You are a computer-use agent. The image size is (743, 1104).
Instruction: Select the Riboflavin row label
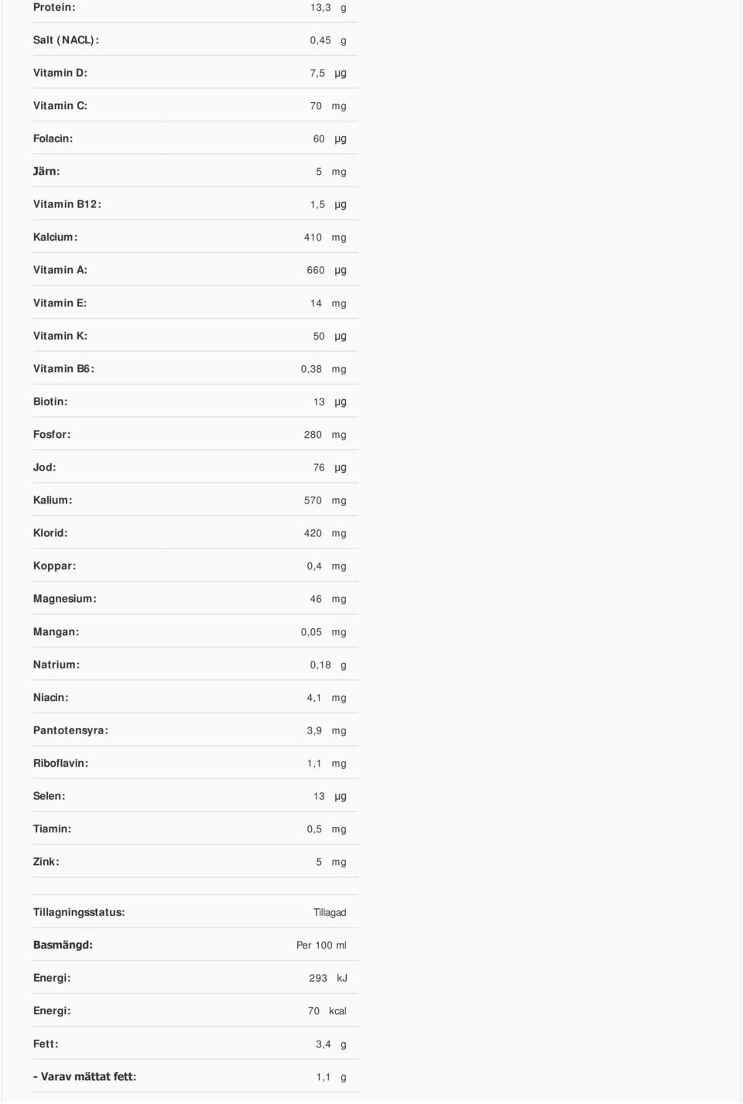click(60, 764)
